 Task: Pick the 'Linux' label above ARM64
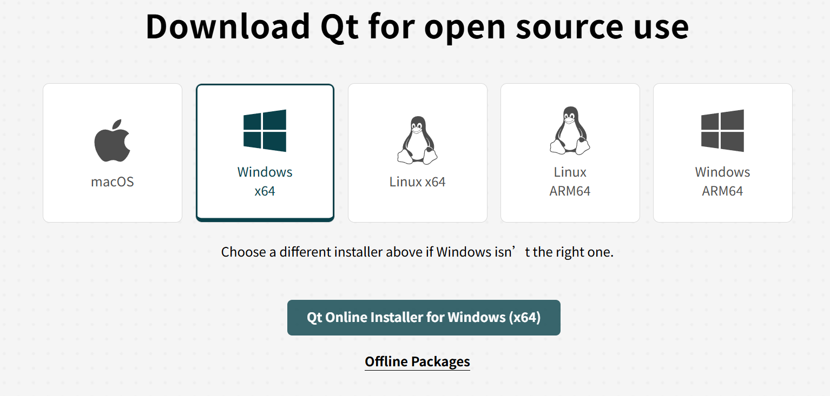[570, 172]
